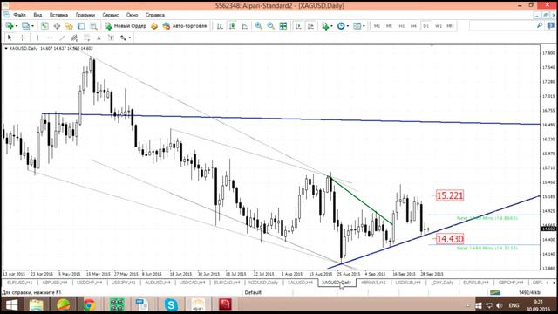Toggle the Terminal panel icon
The width and height of the screenshot is (558, 314).
81,26
